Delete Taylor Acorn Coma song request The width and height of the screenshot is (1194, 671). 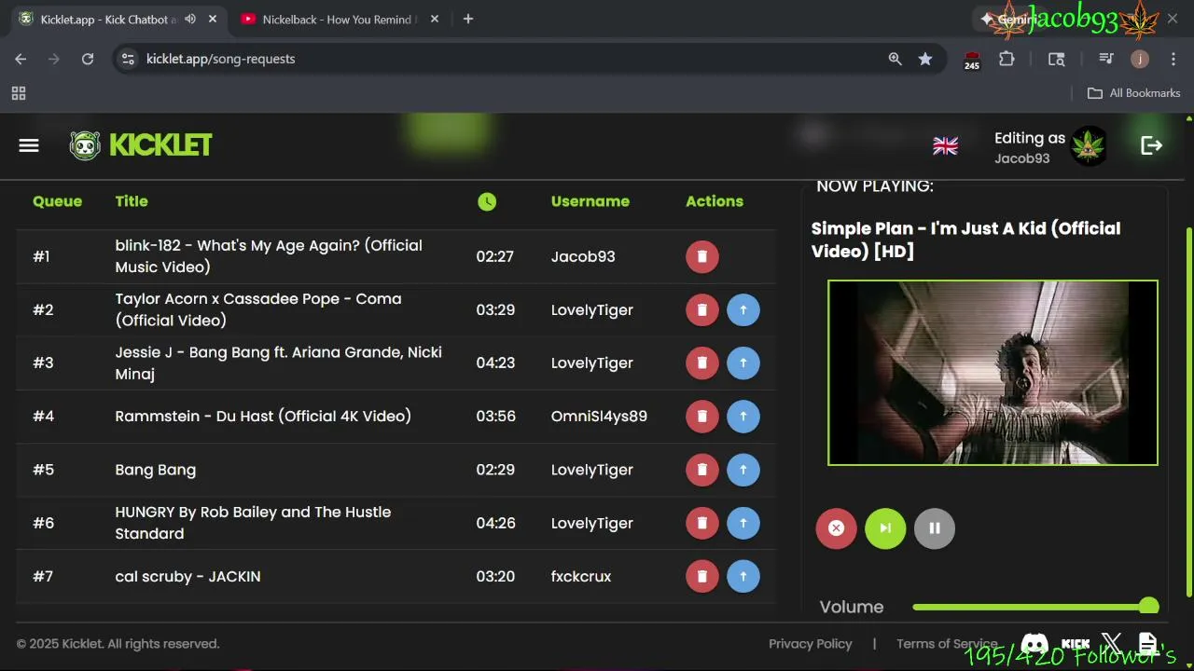click(702, 309)
